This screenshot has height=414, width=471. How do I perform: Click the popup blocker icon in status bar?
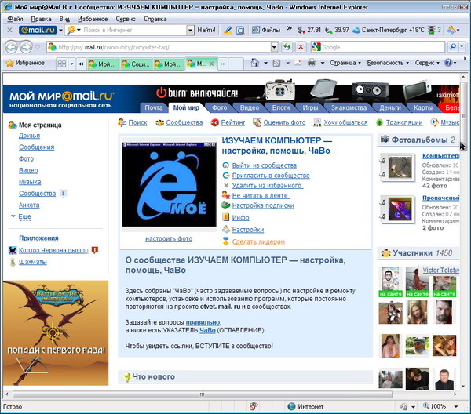click(x=254, y=406)
